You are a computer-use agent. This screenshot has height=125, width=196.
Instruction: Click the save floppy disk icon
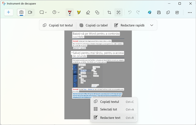[x=159, y=12]
